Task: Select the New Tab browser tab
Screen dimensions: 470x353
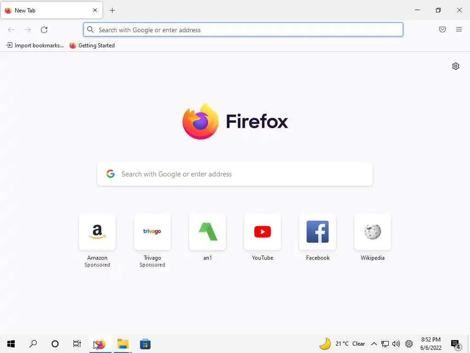Action: pos(51,10)
